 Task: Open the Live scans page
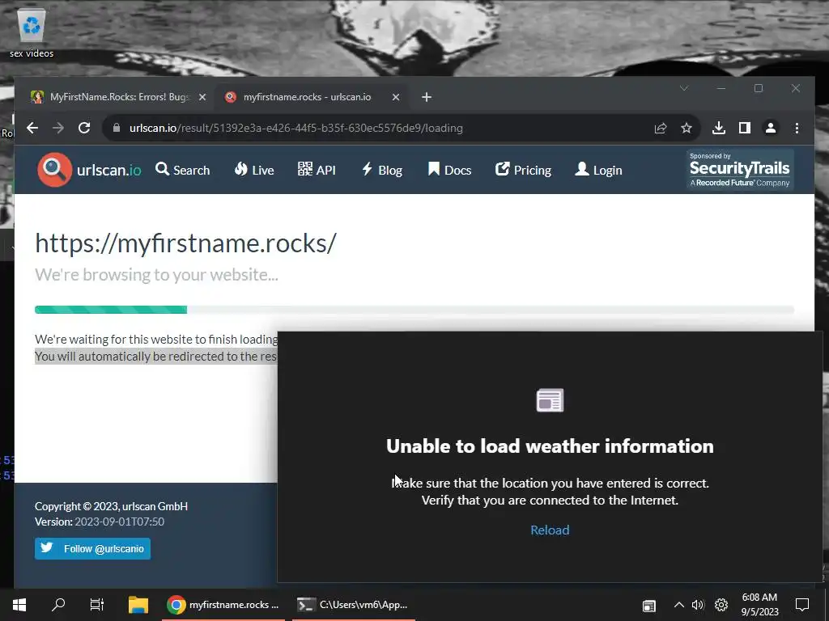click(x=254, y=170)
